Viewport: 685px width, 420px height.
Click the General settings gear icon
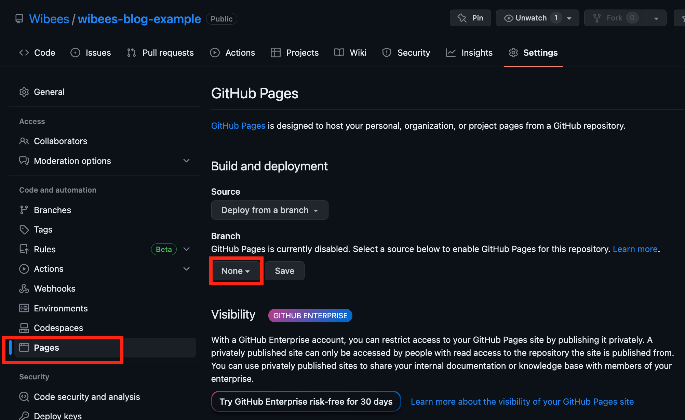tap(24, 92)
